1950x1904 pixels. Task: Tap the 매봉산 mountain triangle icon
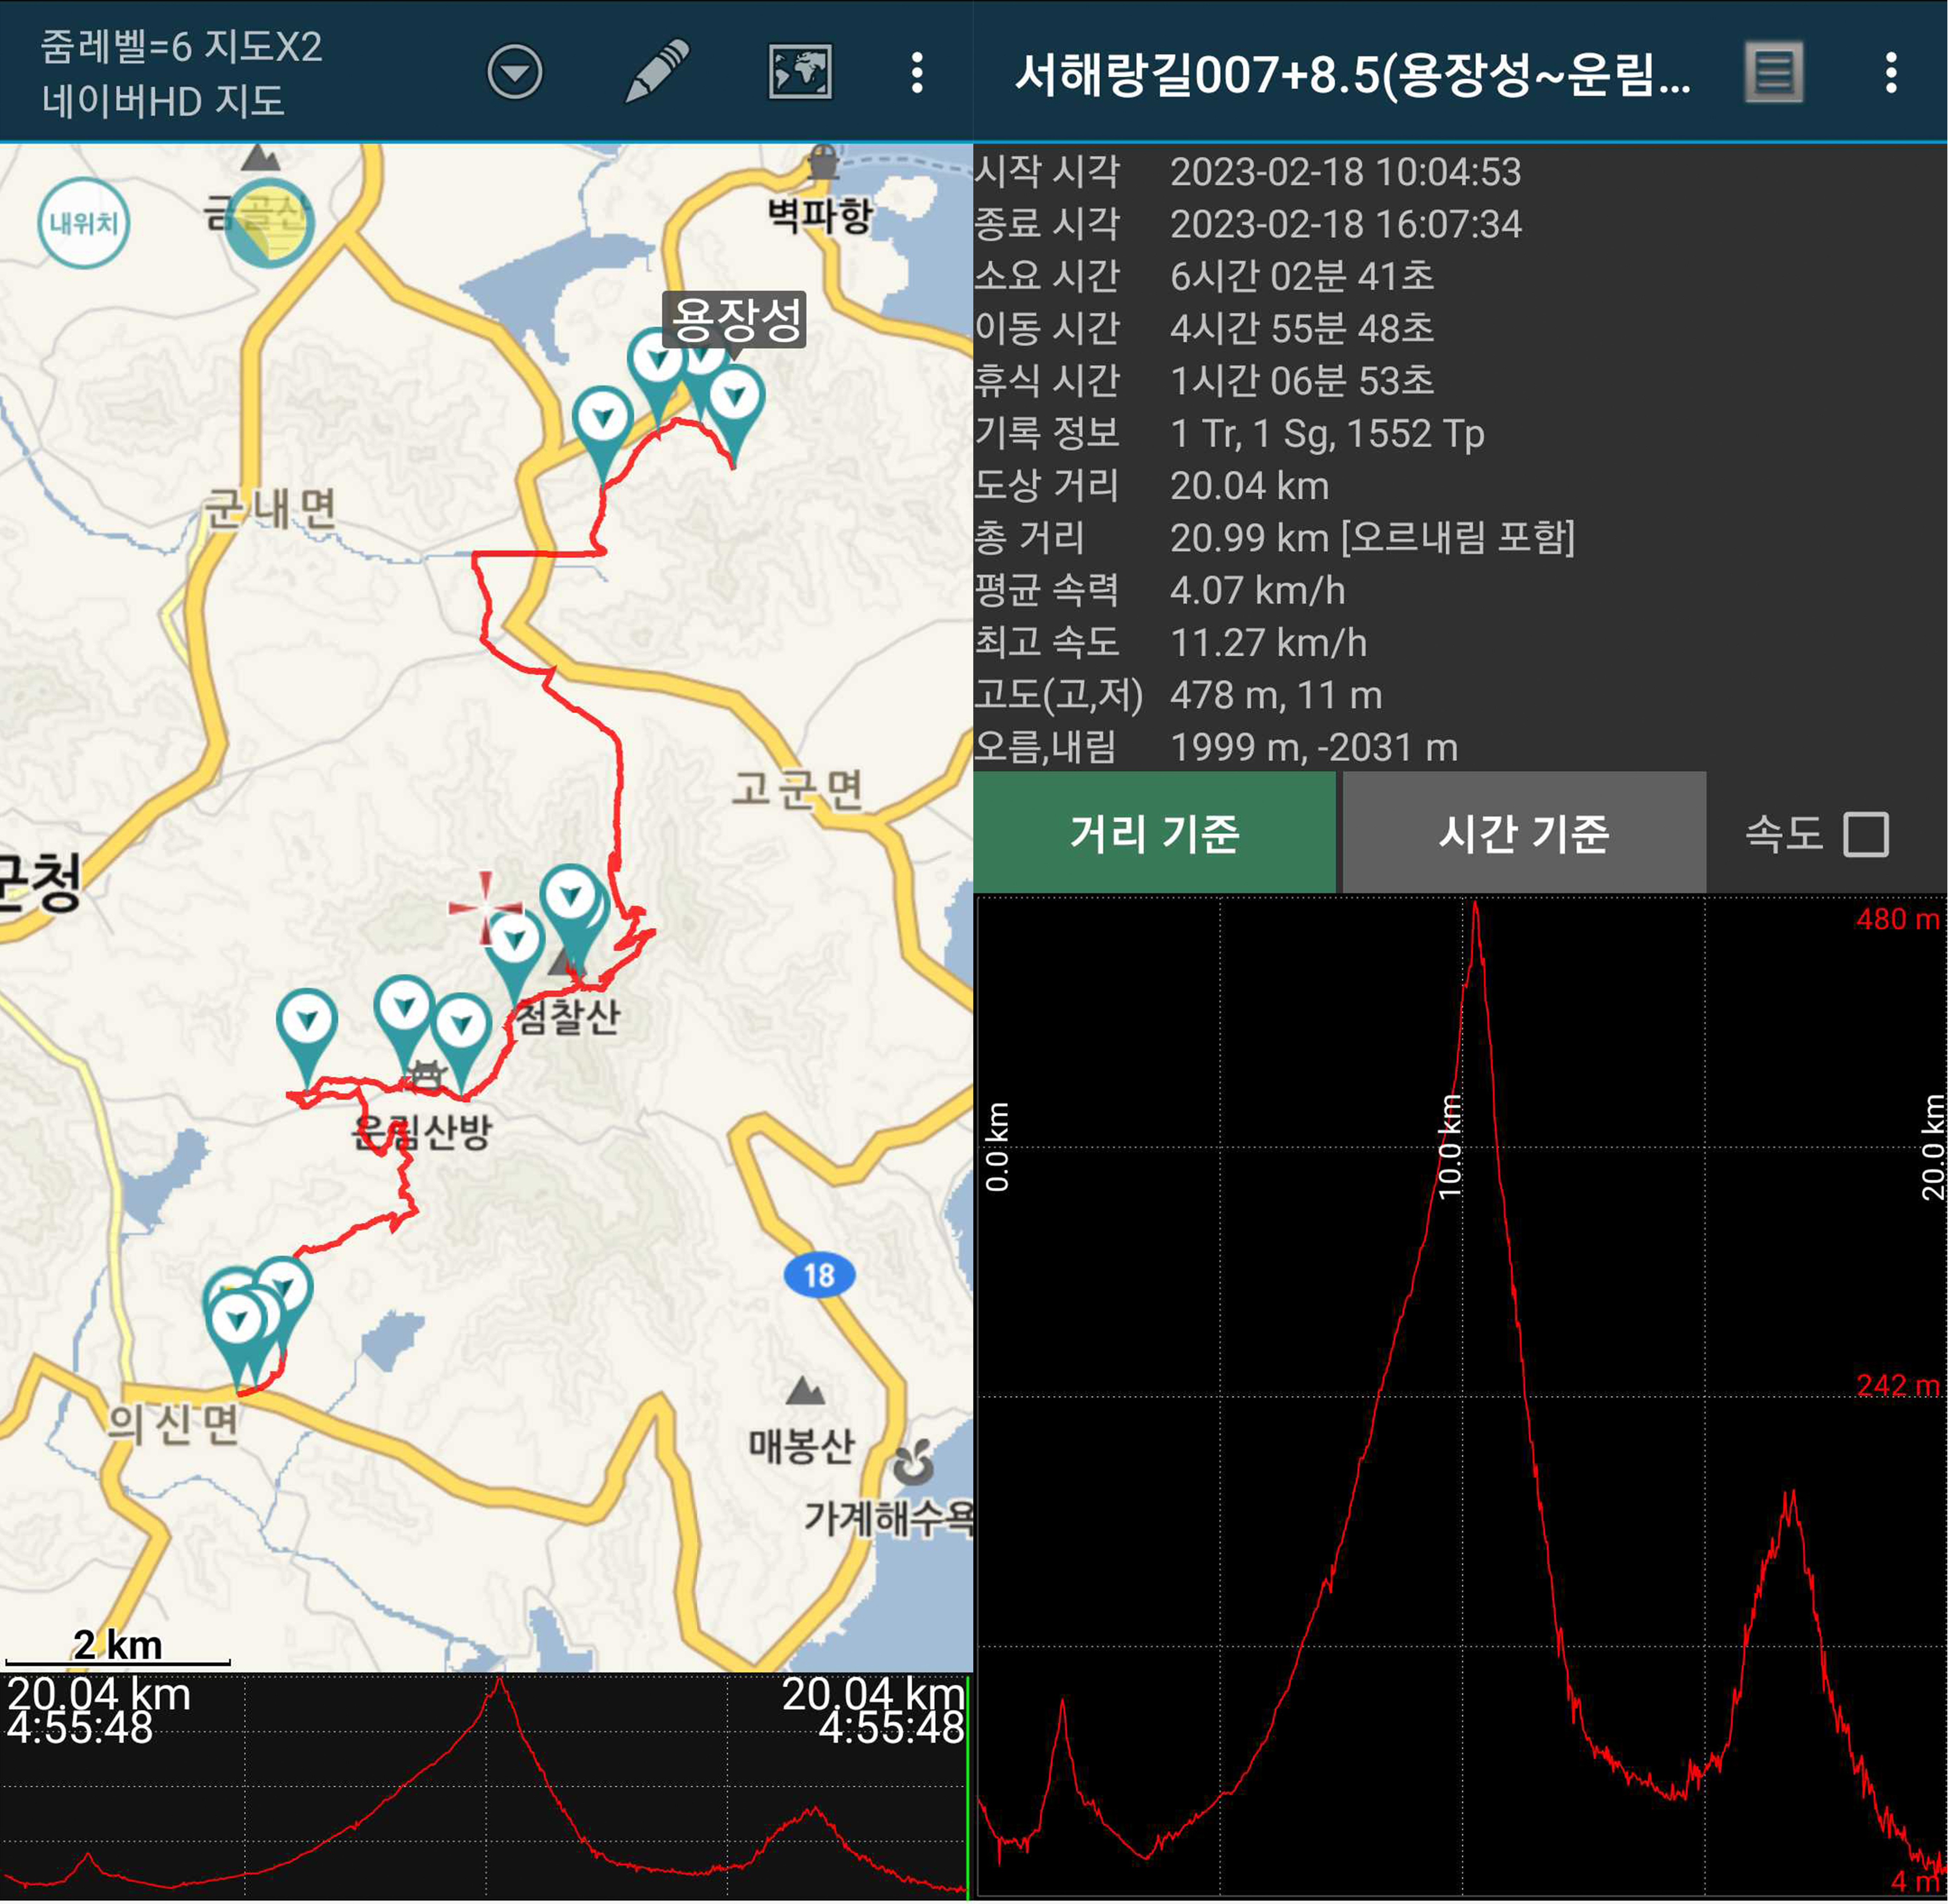805,1391
